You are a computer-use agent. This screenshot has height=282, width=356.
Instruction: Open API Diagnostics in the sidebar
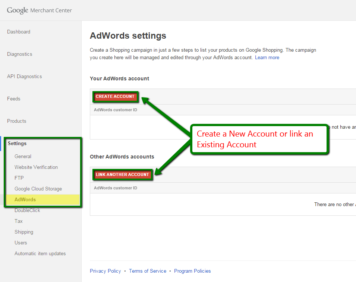click(25, 76)
